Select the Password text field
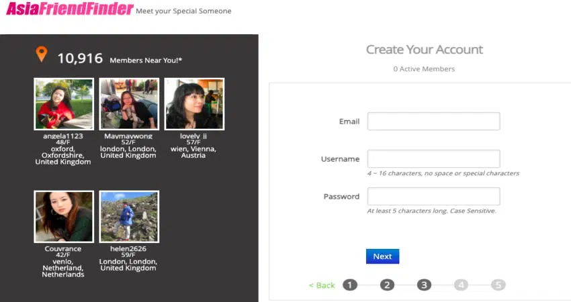 pyautogui.click(x=433, y=197)
